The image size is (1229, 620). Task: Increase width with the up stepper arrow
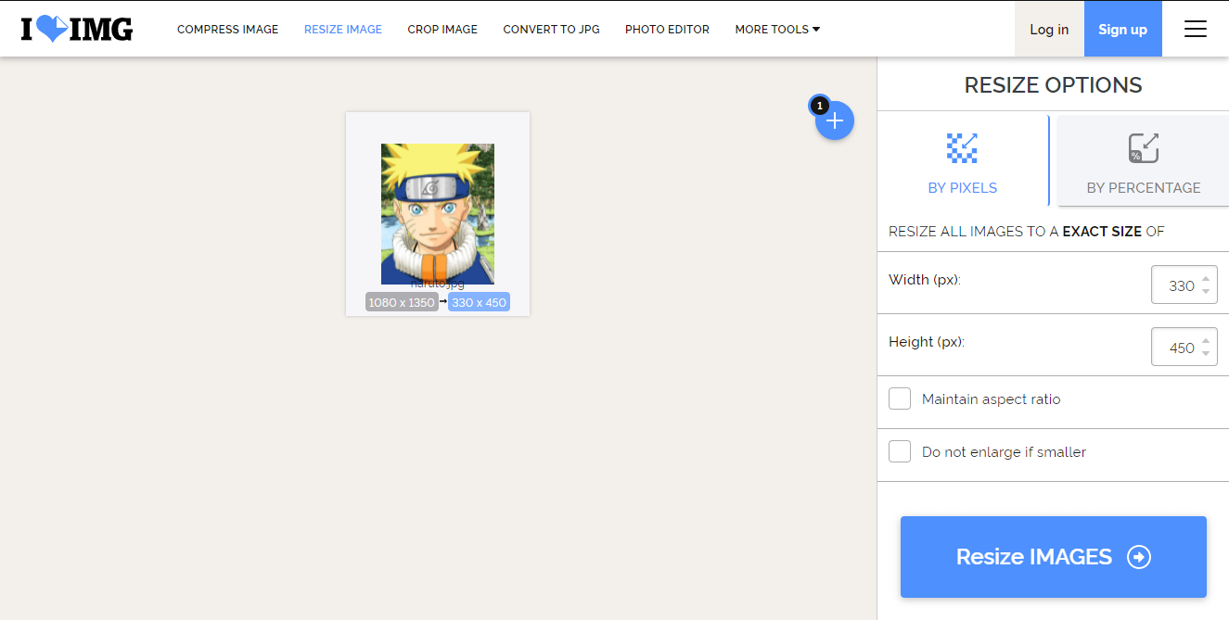pyautogui.click(x=1205, y=279)
